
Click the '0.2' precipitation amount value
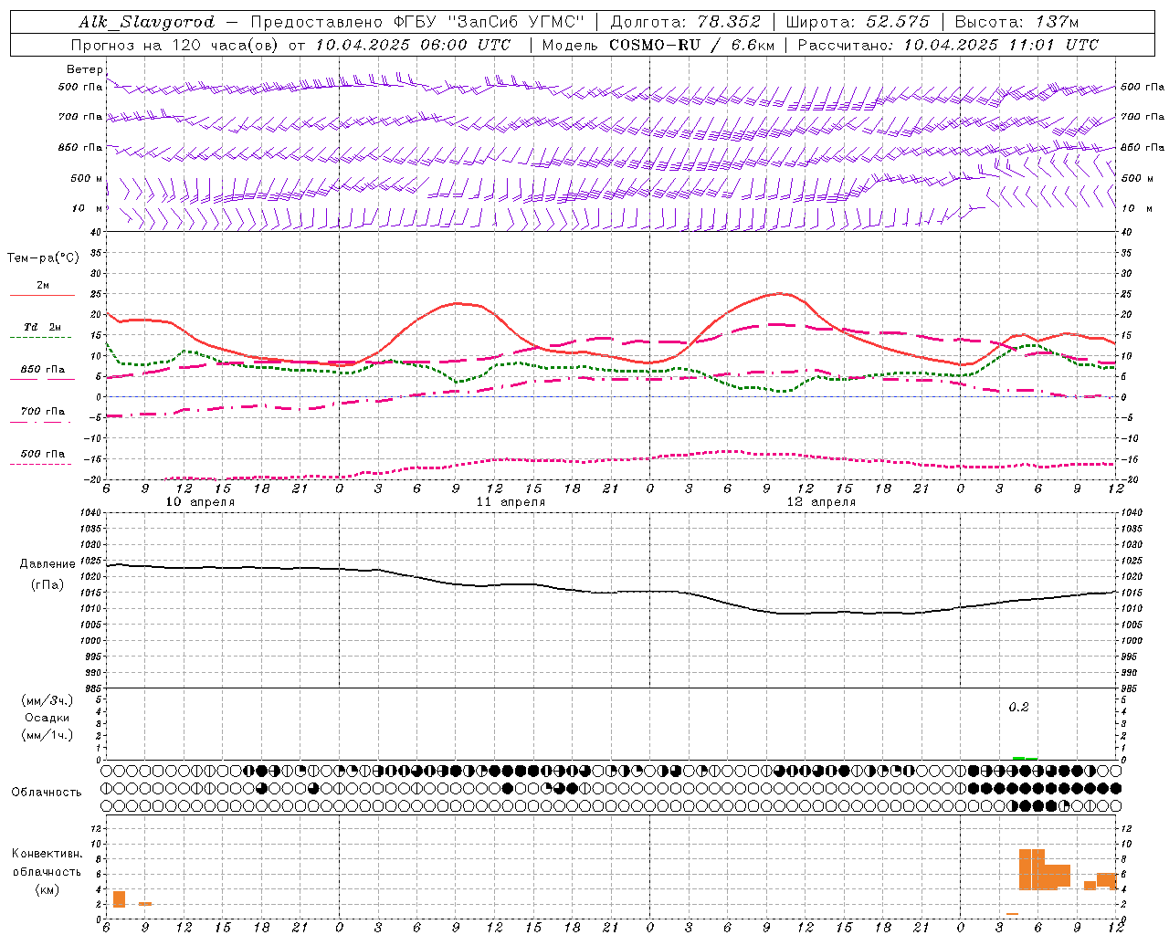coord(1018,707)
